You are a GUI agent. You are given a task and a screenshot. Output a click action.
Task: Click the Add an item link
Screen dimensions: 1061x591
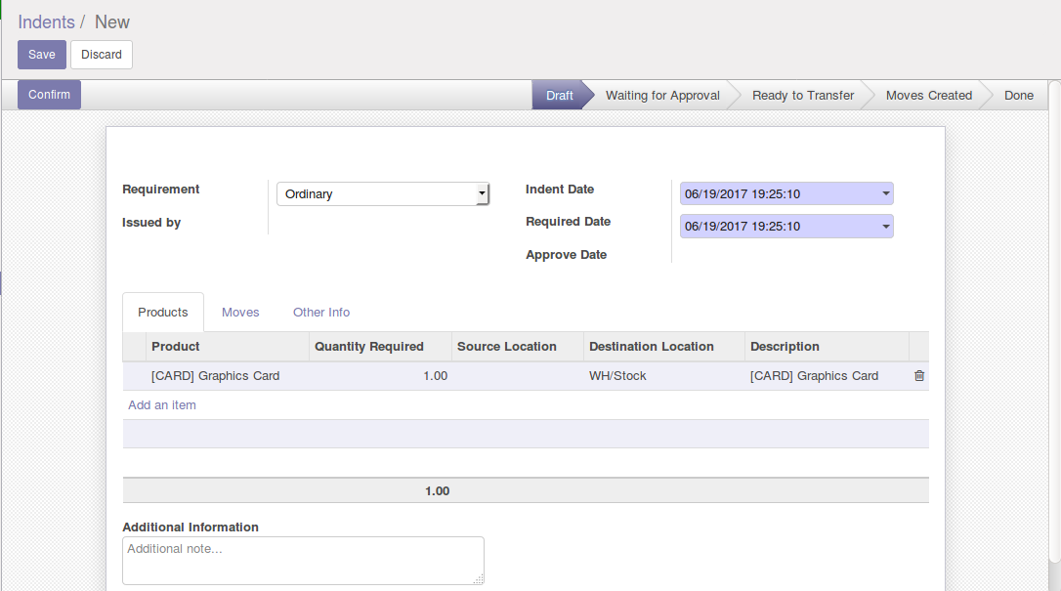(162, 405)
